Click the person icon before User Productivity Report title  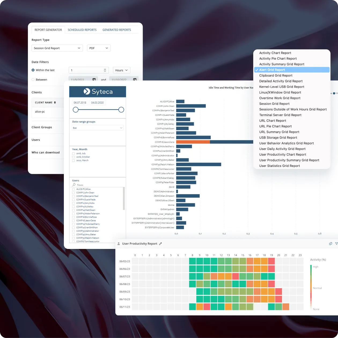click(119, 244)
